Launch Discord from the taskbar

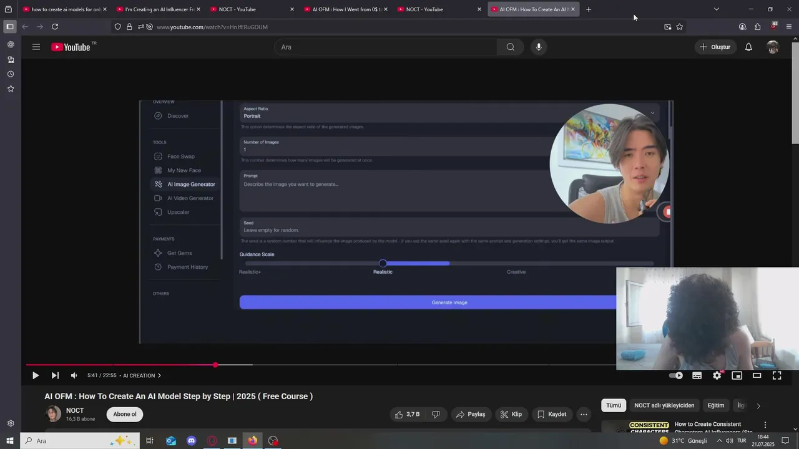pos(192,441)
